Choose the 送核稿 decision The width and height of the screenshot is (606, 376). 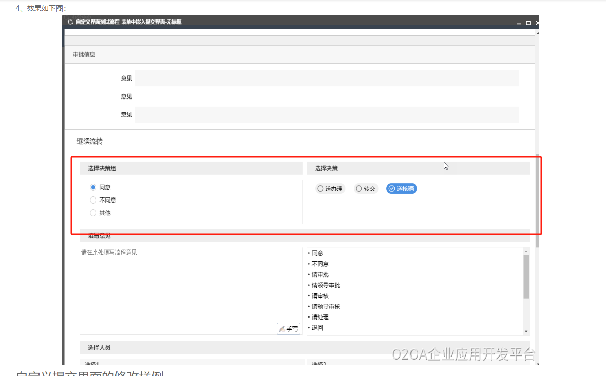click(402, 189)
